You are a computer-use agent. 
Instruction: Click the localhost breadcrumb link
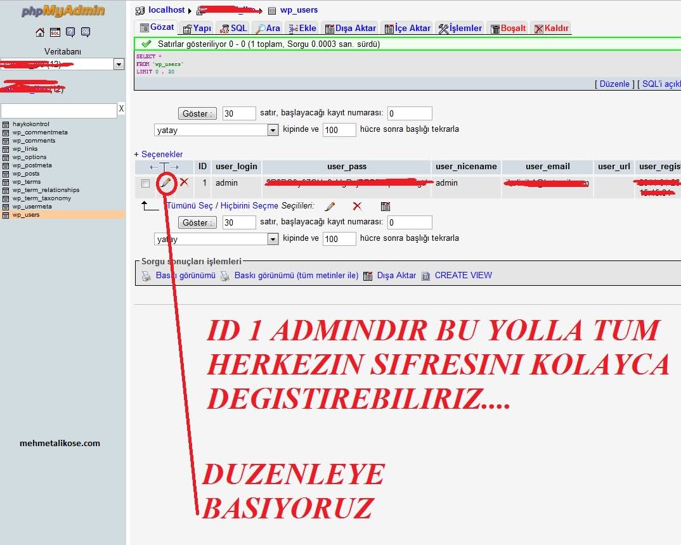pos(166,10)
